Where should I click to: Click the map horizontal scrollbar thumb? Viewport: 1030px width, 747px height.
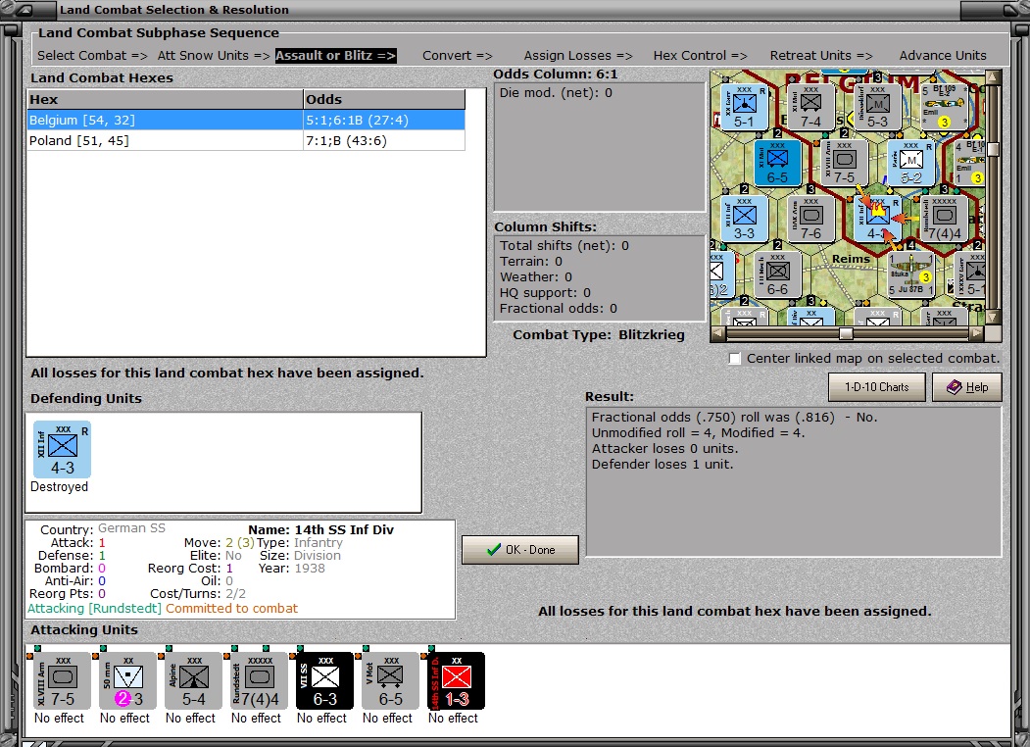(846, 333)
